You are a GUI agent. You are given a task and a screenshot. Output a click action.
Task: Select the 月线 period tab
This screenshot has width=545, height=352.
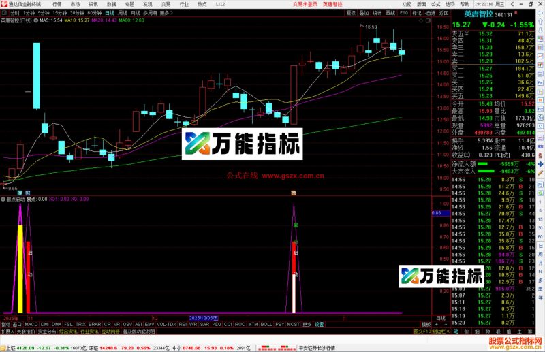(x=135, y=13)
